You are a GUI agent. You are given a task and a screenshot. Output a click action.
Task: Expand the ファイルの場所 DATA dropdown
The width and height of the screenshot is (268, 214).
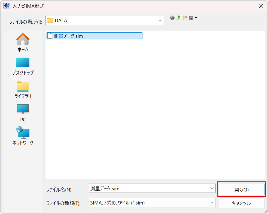click(160, 20)
